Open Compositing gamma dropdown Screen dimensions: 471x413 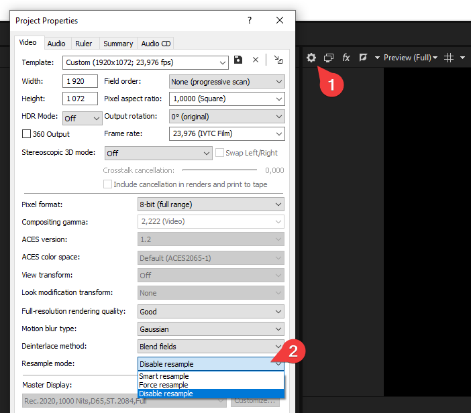coord(211,221)
